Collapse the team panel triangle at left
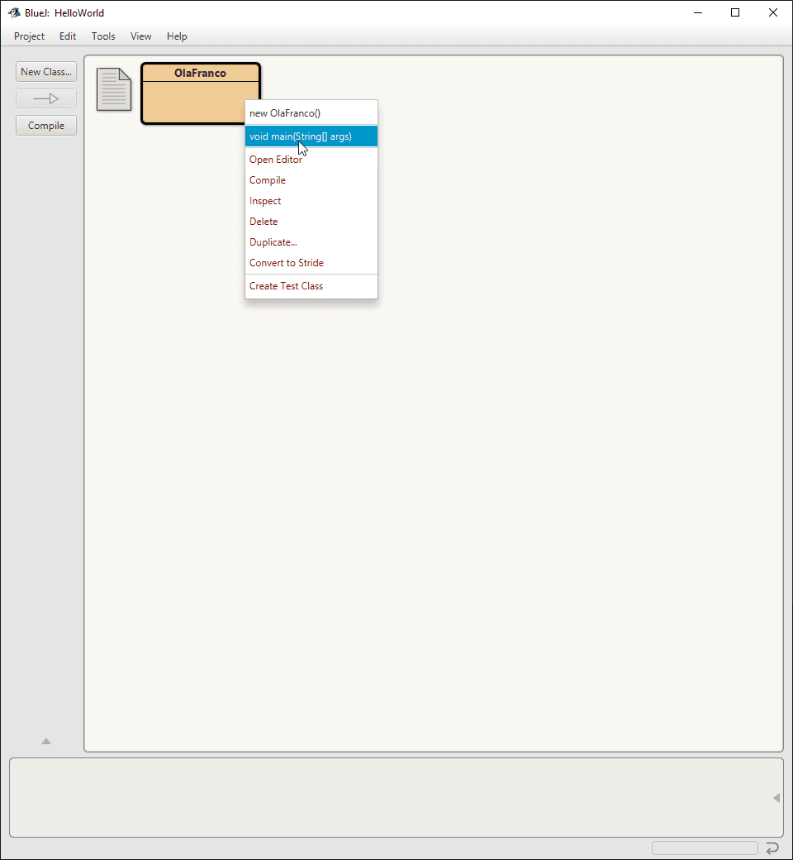Image resolution: width=793 pixels, height=860 pixels. pos(46,741)
